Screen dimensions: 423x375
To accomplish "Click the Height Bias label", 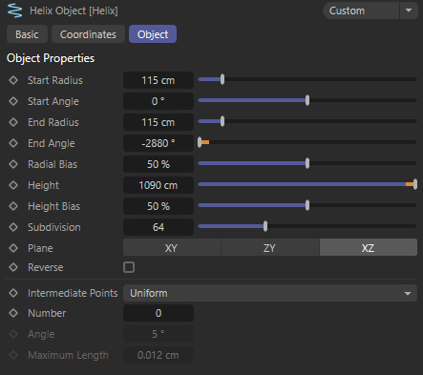I will point(53,206).
